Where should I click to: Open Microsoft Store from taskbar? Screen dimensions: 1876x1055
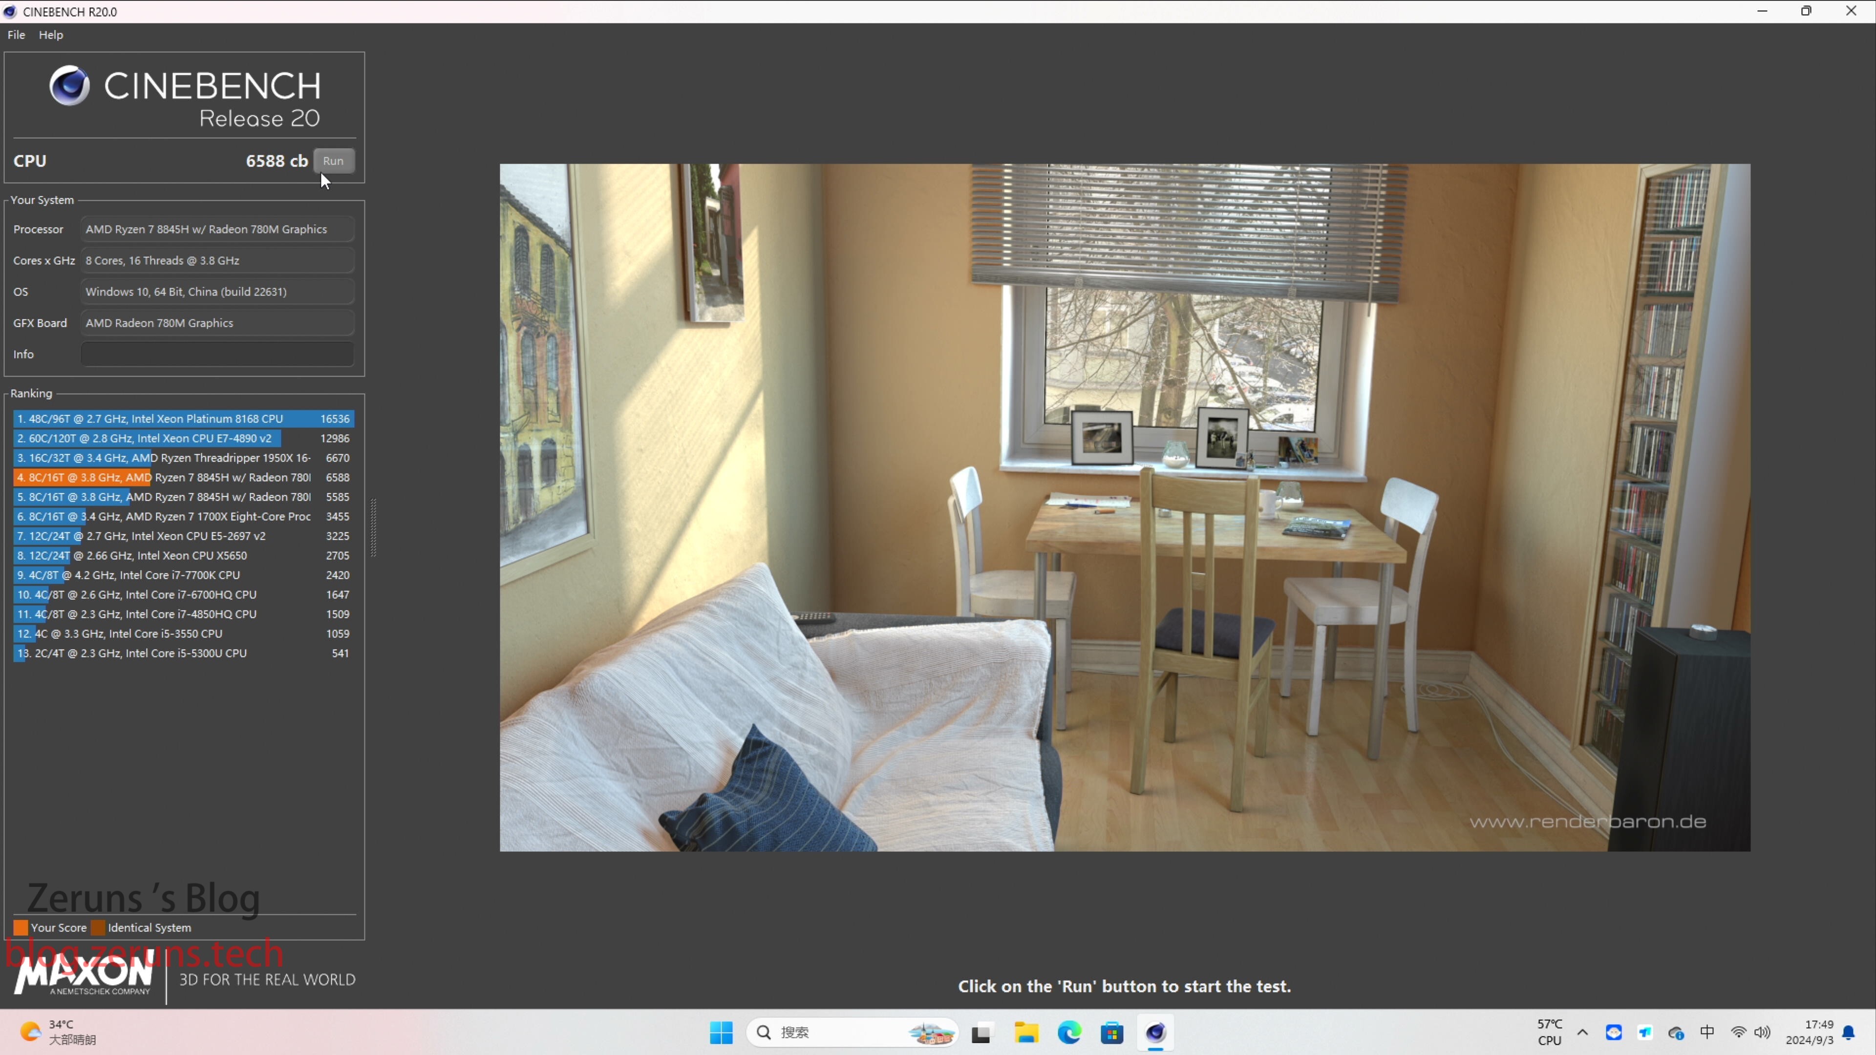[x=1112, y=1033]
